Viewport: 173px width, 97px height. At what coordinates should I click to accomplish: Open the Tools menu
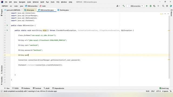52,2
